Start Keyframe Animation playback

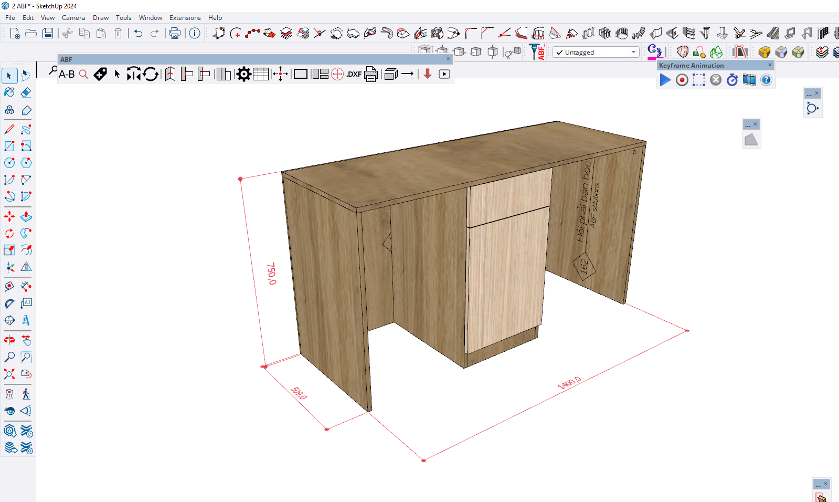(665, 80)
